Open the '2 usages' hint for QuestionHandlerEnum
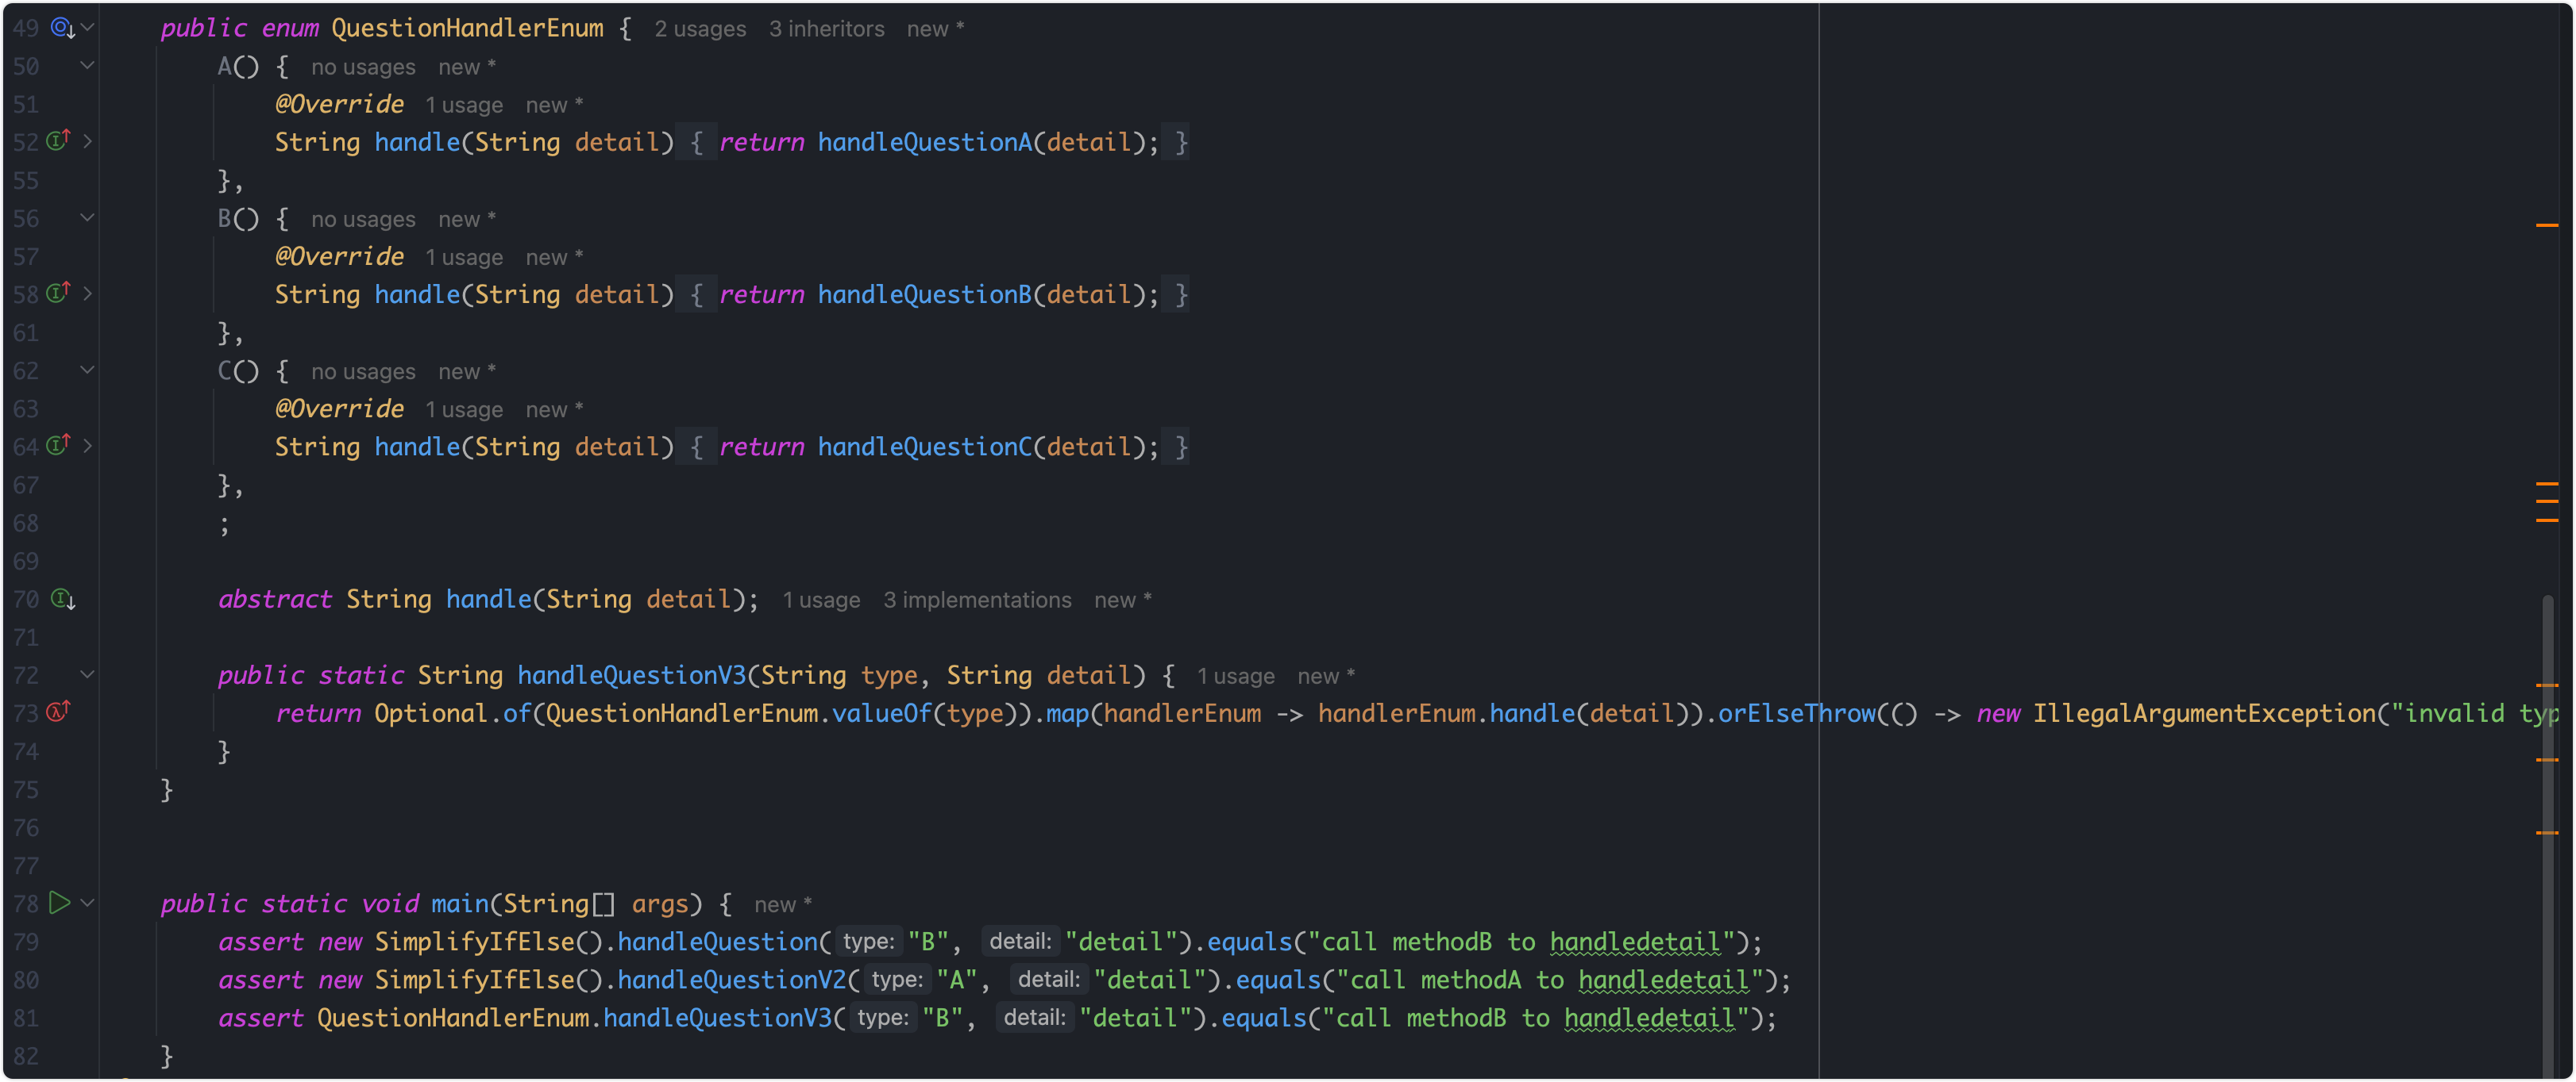2576x1082 pixels. (700, 29)
